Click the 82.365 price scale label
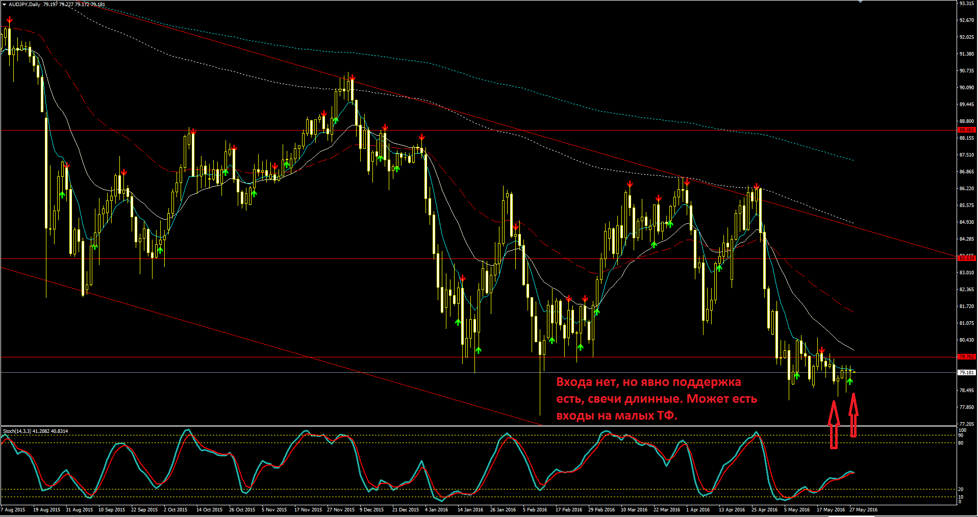 [967, 290]
